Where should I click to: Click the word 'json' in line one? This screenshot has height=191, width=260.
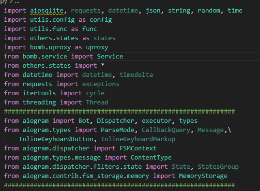point(153,11)
